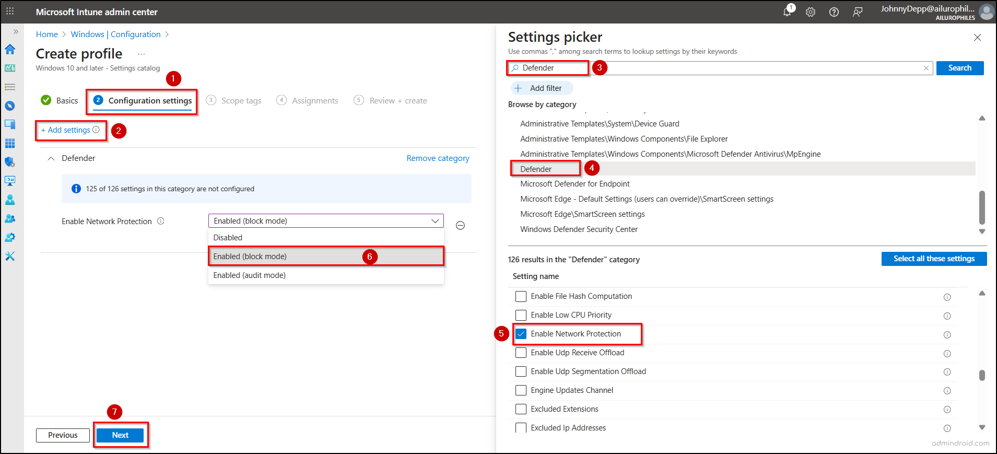This screenshot has width=997, height=454.
Task: Click the Home icon in left sidebar
Action: click(10, 50)
